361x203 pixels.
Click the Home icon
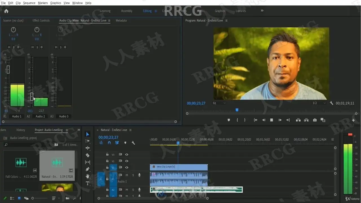coord(6,11)
